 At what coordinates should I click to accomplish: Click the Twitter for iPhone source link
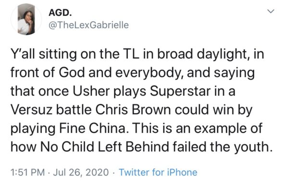pyautogui.click(x=158, y=172)
